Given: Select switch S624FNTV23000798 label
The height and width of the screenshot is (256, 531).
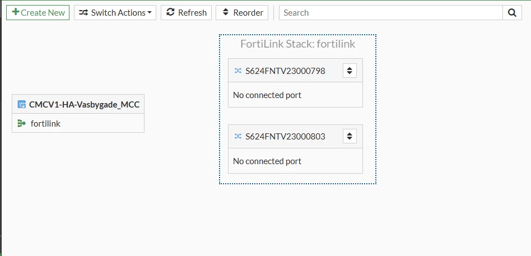Looking at the screenshot, I should pyautogui.click(x=285, y=71).
